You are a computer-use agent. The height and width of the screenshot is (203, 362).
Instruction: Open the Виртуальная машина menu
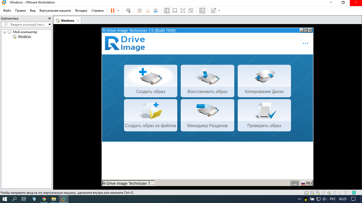(x=55, y=11)
